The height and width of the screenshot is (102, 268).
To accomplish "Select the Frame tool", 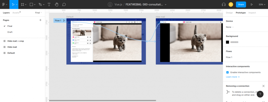I will 23,4.
